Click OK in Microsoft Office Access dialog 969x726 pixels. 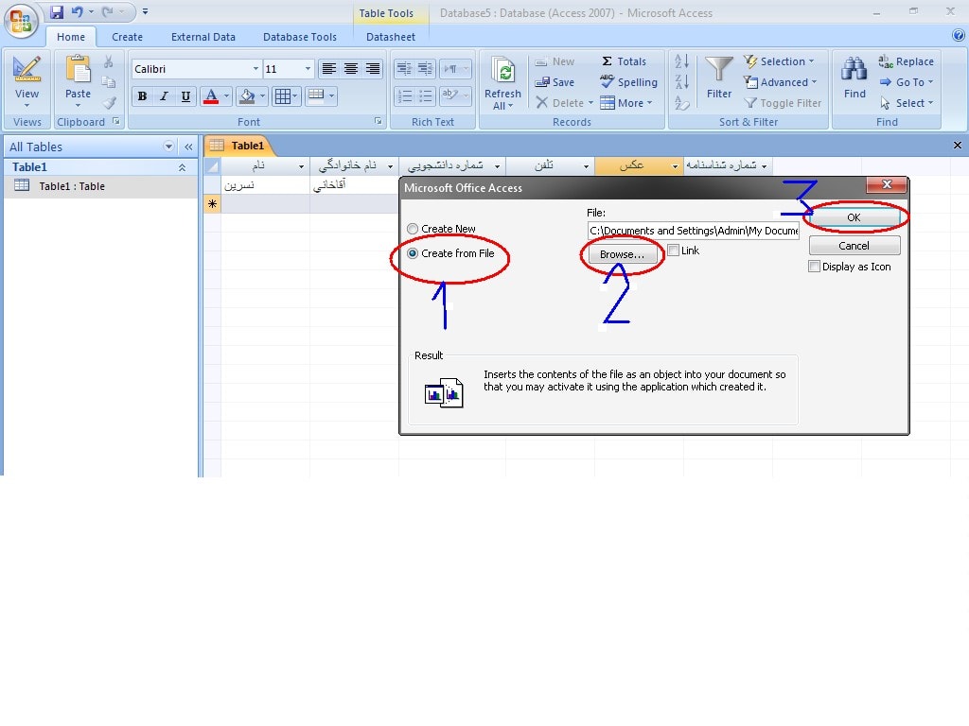pyautogui.click(x=854, y=218)
